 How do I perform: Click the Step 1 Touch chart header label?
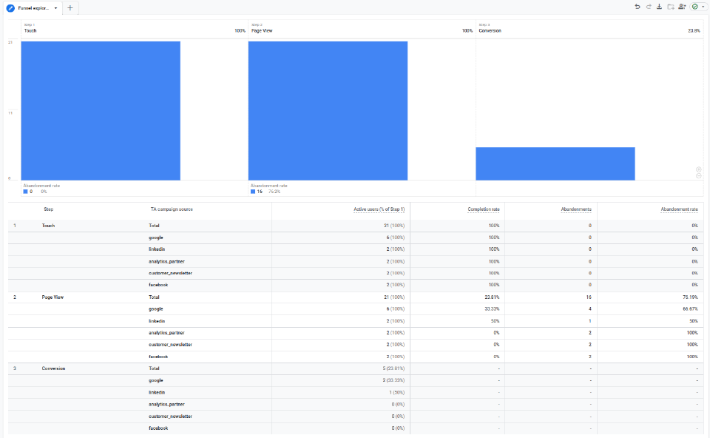point(30,31)
